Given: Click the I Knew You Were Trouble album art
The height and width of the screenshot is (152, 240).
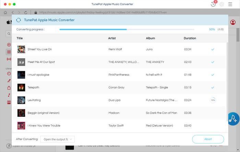Looking at the screenshot, I should click(x=21, y=126).
